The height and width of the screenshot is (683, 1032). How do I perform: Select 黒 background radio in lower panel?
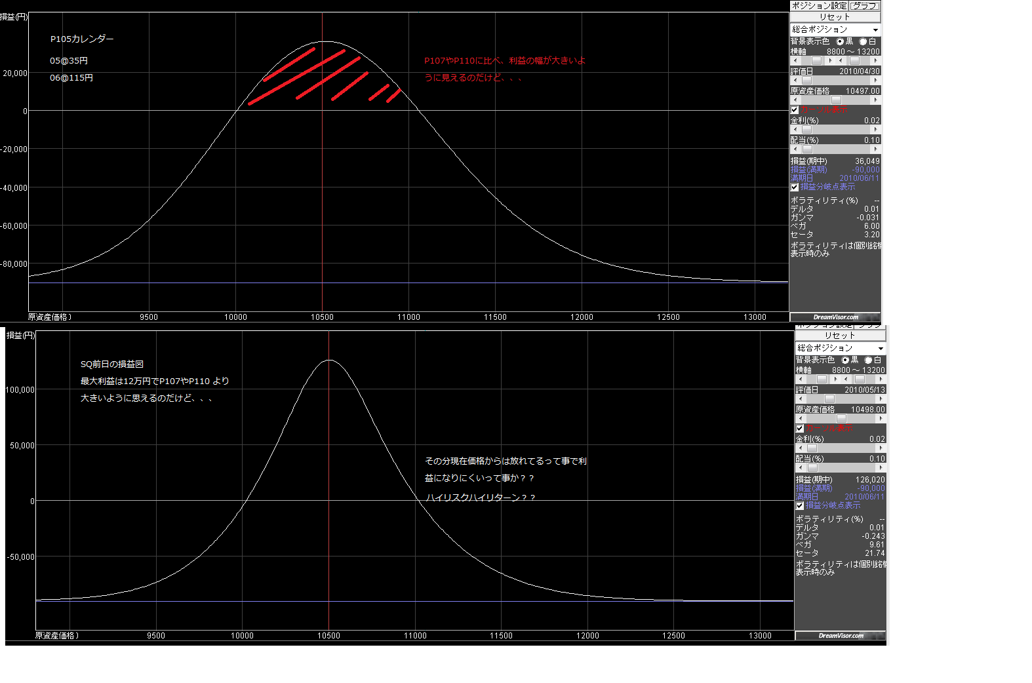(845, 360)
